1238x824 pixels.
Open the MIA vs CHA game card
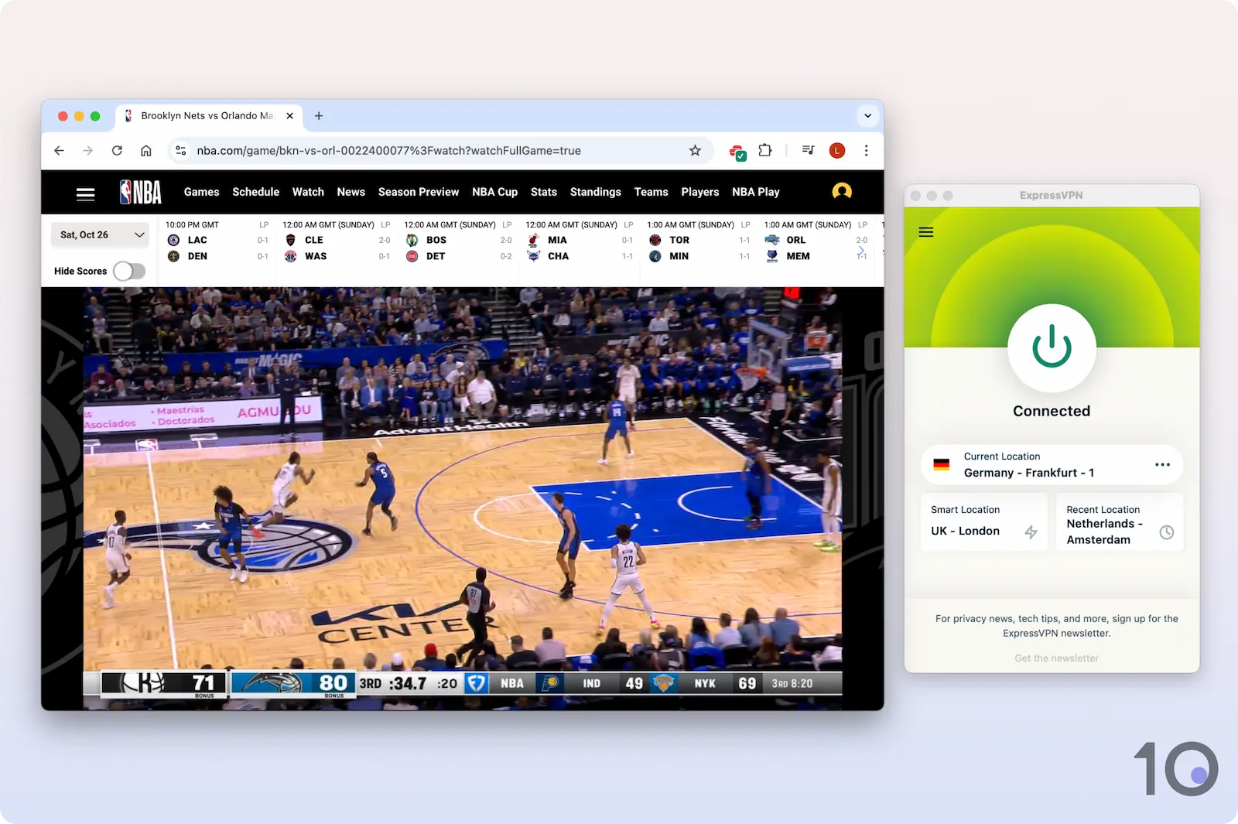[x=580, y=241]
